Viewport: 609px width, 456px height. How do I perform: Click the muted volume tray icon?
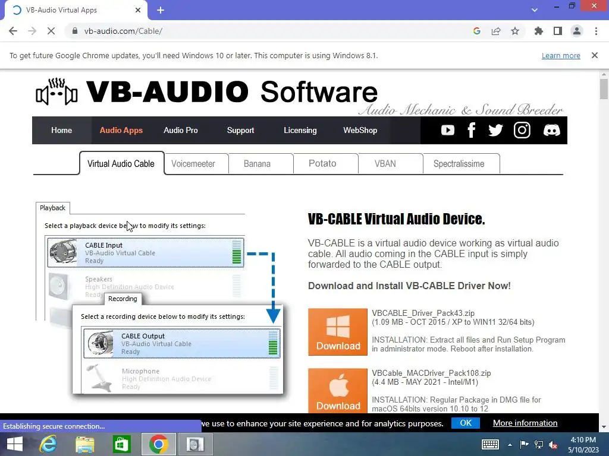553,444
